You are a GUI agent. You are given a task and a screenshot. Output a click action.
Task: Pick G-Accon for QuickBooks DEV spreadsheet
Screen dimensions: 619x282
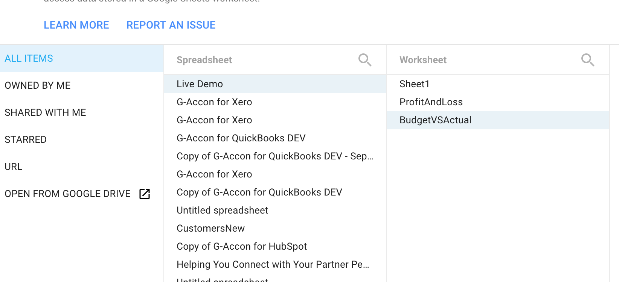tap(241, 138)
